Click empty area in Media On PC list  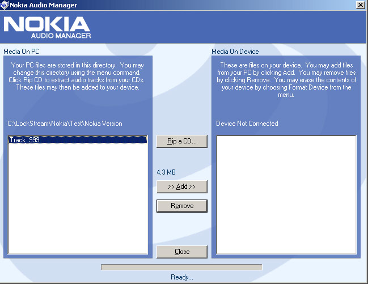coord(78,198)
